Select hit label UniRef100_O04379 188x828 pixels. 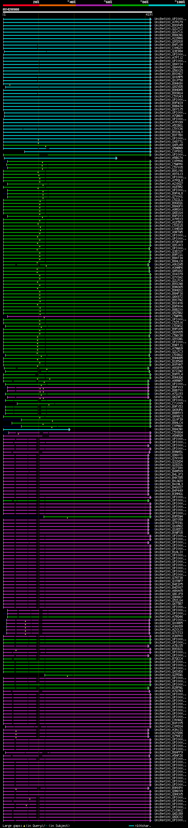point(169,274)
